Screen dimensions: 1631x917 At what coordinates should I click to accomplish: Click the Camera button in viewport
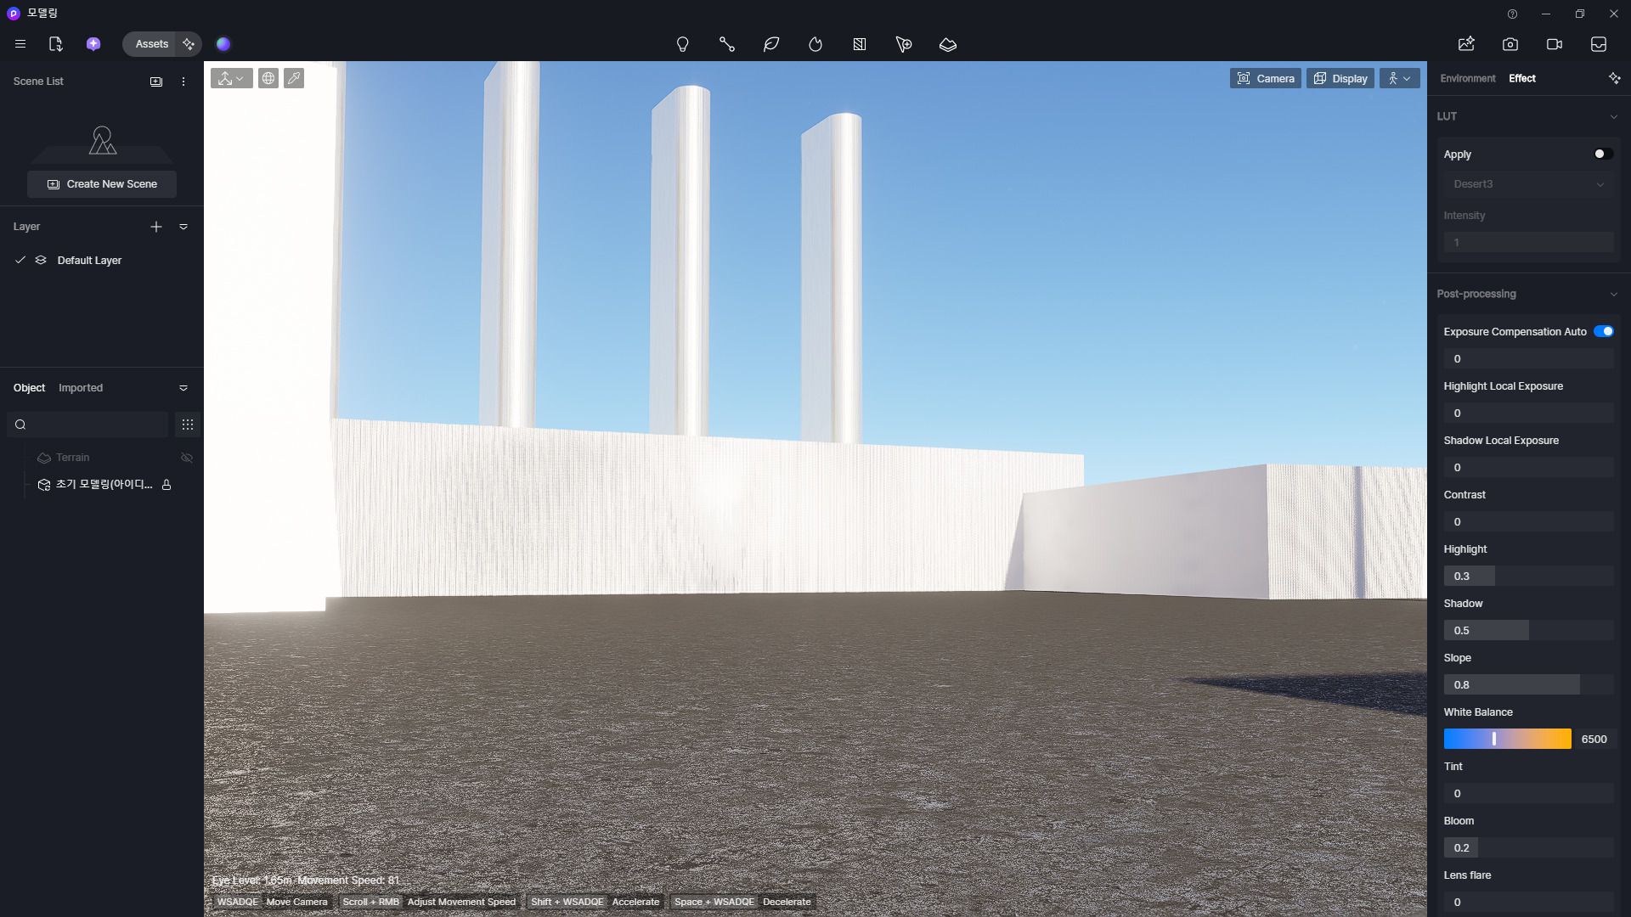tap(1265, 78)
